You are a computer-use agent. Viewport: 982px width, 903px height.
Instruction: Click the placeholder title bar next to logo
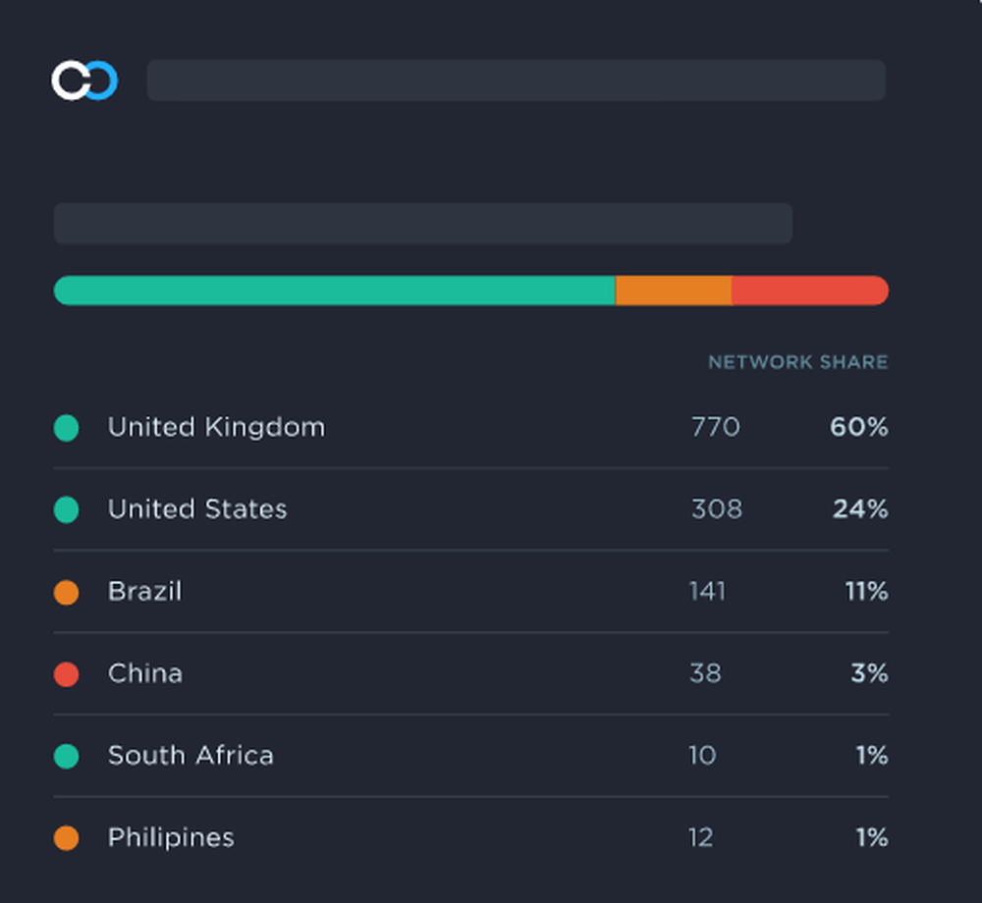click(x=517, y=80)
